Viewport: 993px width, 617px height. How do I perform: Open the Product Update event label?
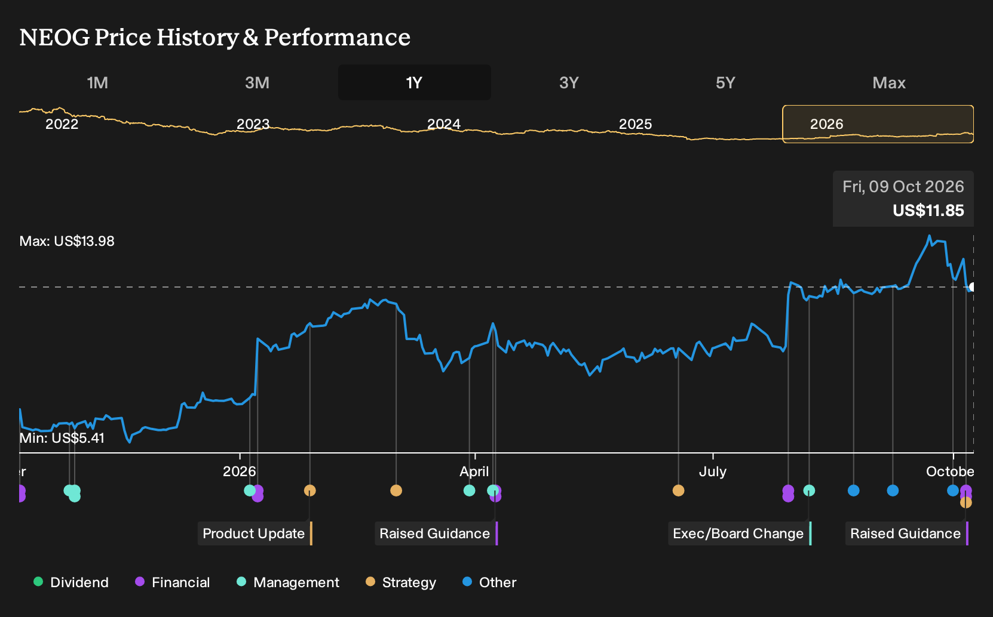[254, 533]
